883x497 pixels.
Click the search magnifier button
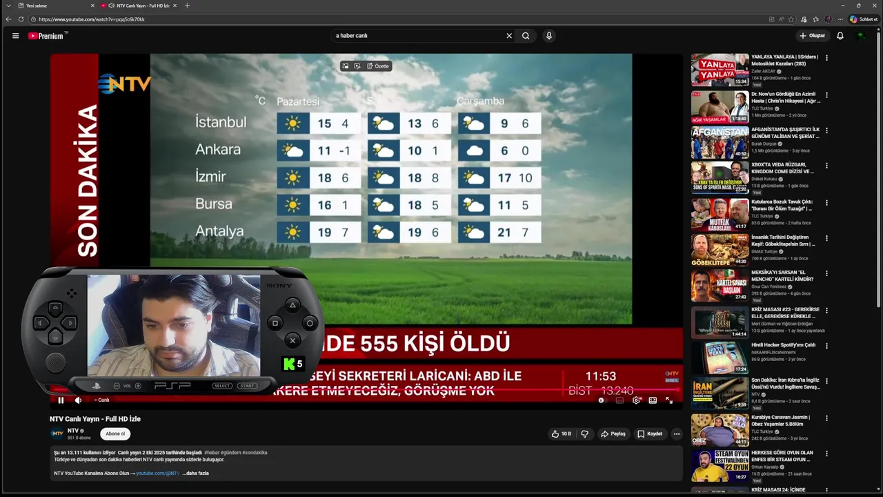(526, 36)
